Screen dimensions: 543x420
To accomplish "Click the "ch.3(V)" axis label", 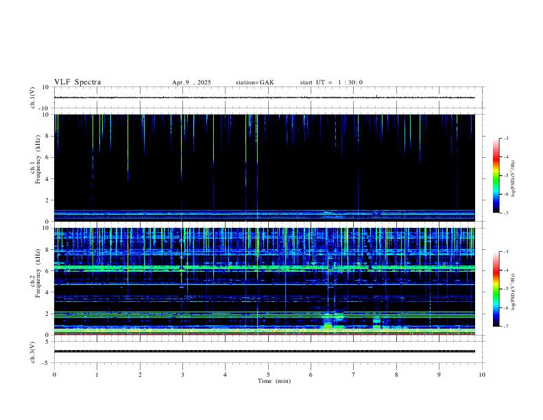I will 33,352.
